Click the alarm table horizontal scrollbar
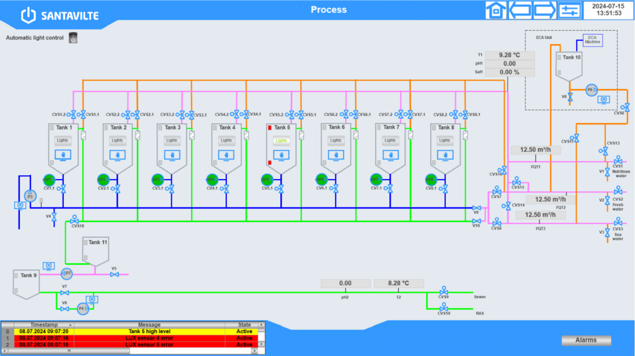 coord(130,351)
